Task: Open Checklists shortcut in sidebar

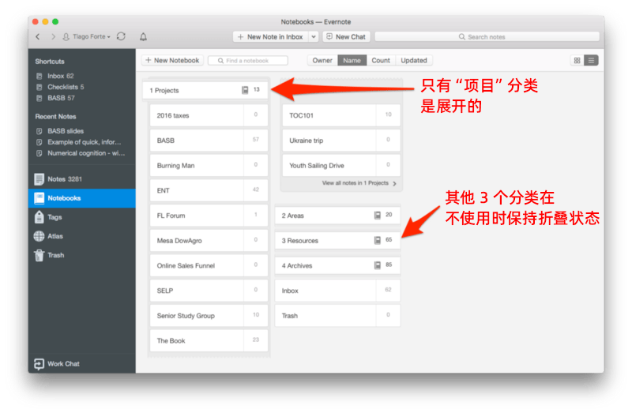Action: (x=66, y=87)
